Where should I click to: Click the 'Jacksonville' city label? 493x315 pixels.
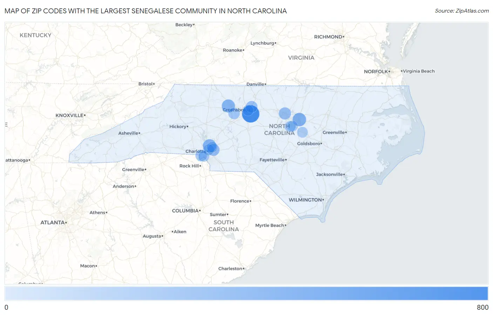tap(330, 174)
